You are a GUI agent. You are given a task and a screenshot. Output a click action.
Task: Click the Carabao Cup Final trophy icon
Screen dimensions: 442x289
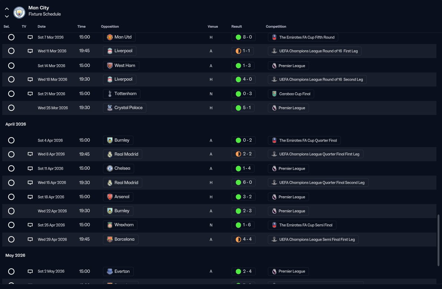coord(274,94)
